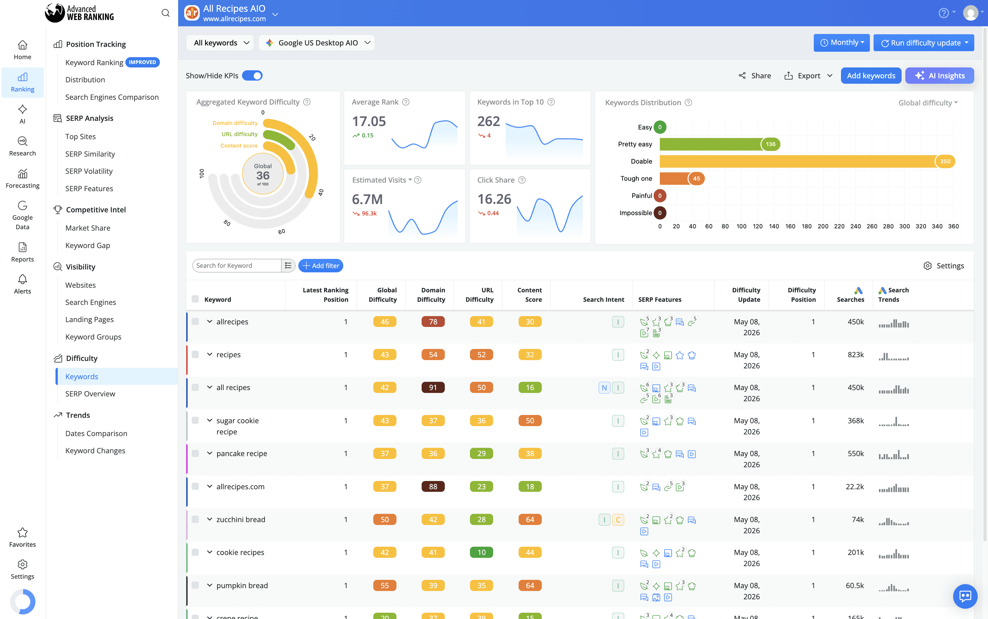
Task: Click the AI Insights button
Action: [x=939, y=76]
